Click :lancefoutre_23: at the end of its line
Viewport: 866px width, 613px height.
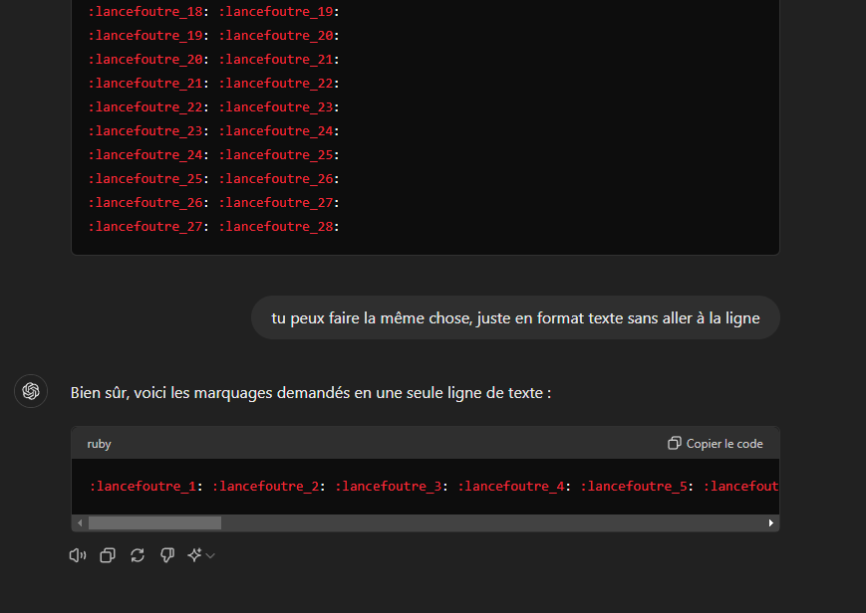pyautogui.click(x=279, y=107)
